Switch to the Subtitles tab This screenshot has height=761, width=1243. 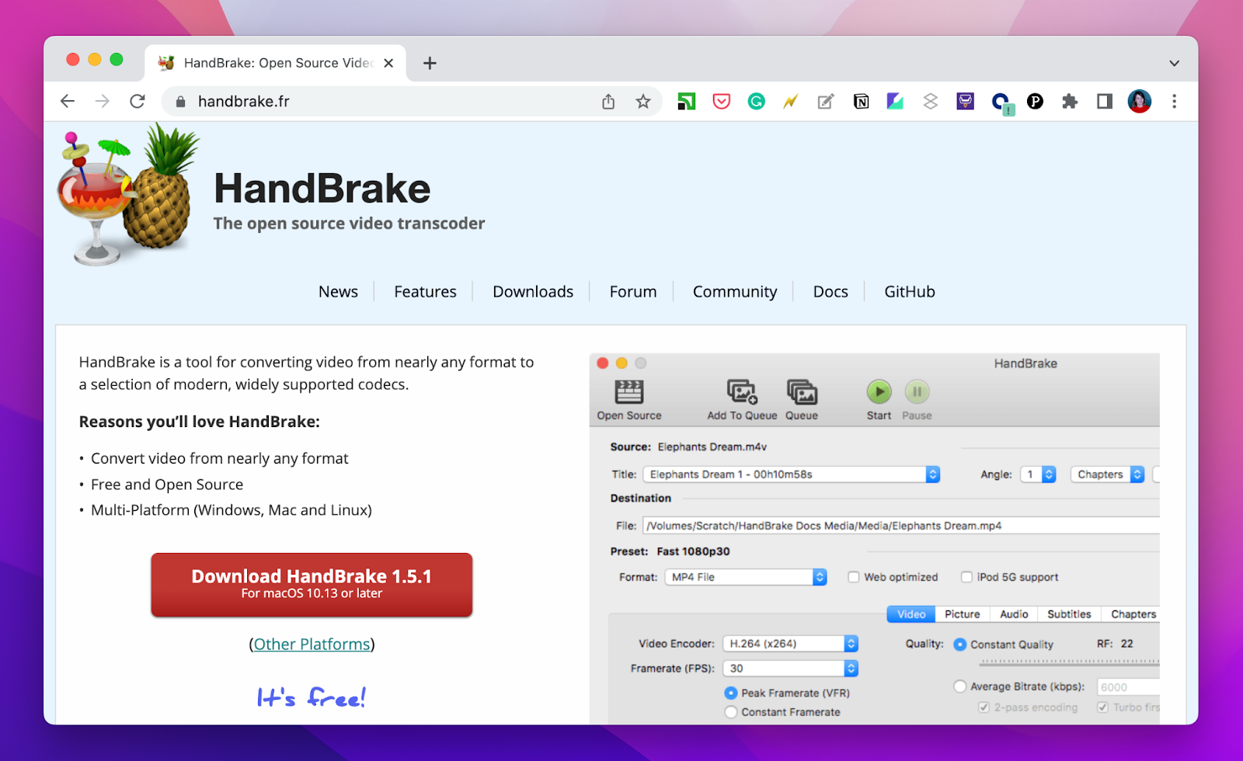tap(1069, 614)
